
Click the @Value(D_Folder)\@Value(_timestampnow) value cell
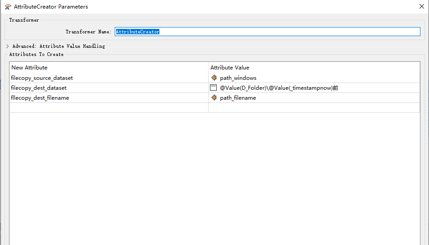[314, 88]
